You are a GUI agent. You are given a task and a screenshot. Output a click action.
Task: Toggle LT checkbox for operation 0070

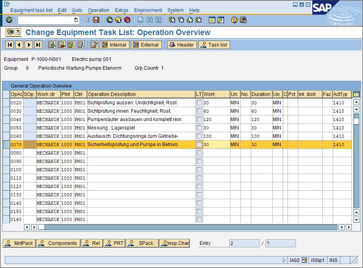[199, 145]
